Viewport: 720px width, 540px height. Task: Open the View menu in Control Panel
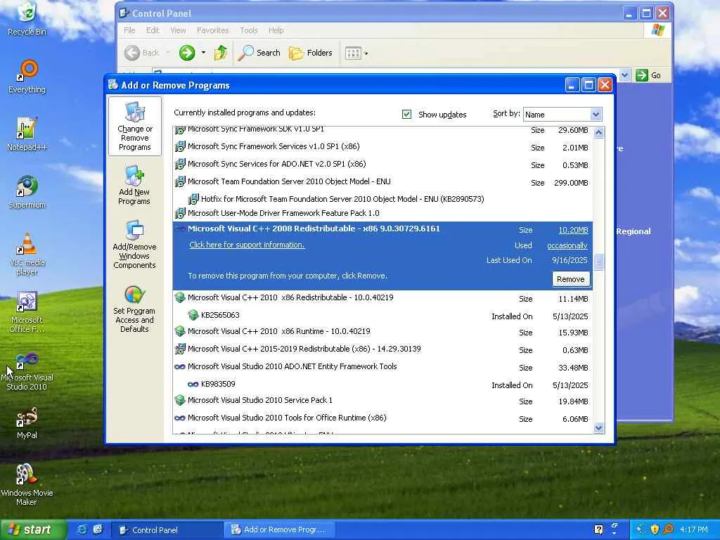pos(178,30)
